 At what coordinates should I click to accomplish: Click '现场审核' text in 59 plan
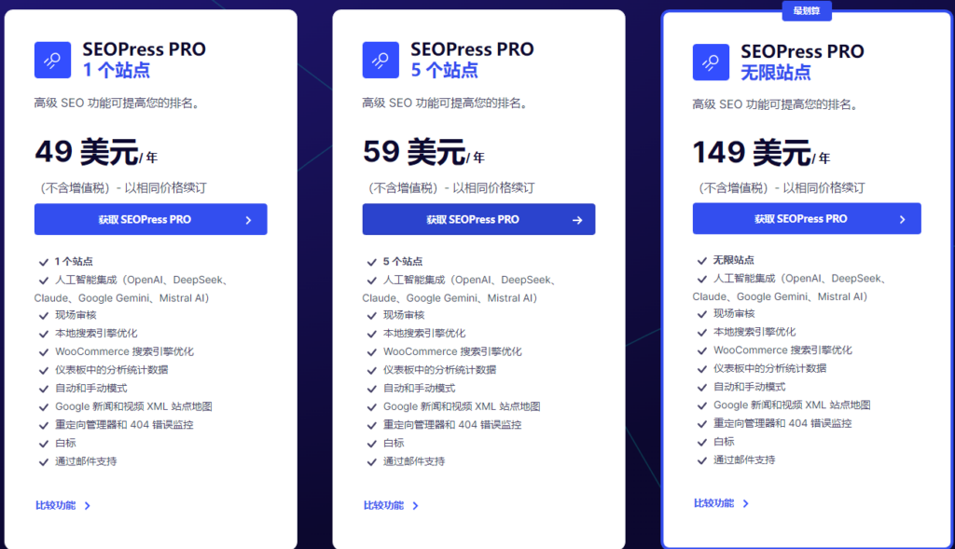pos(404,315)
